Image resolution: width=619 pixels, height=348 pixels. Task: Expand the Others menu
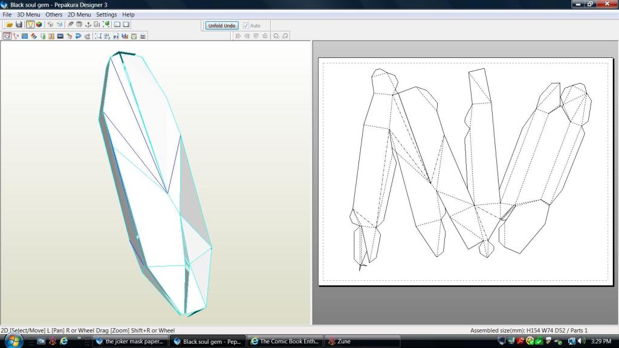[54, 14]
